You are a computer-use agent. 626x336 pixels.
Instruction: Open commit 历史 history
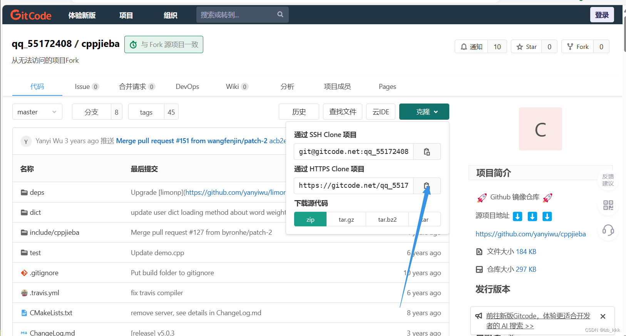(x=299, y=112)
